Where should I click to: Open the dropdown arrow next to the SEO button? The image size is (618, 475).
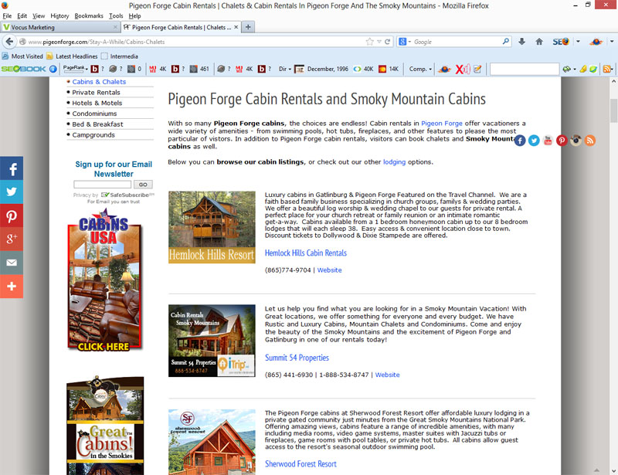[x=578, y=41]
